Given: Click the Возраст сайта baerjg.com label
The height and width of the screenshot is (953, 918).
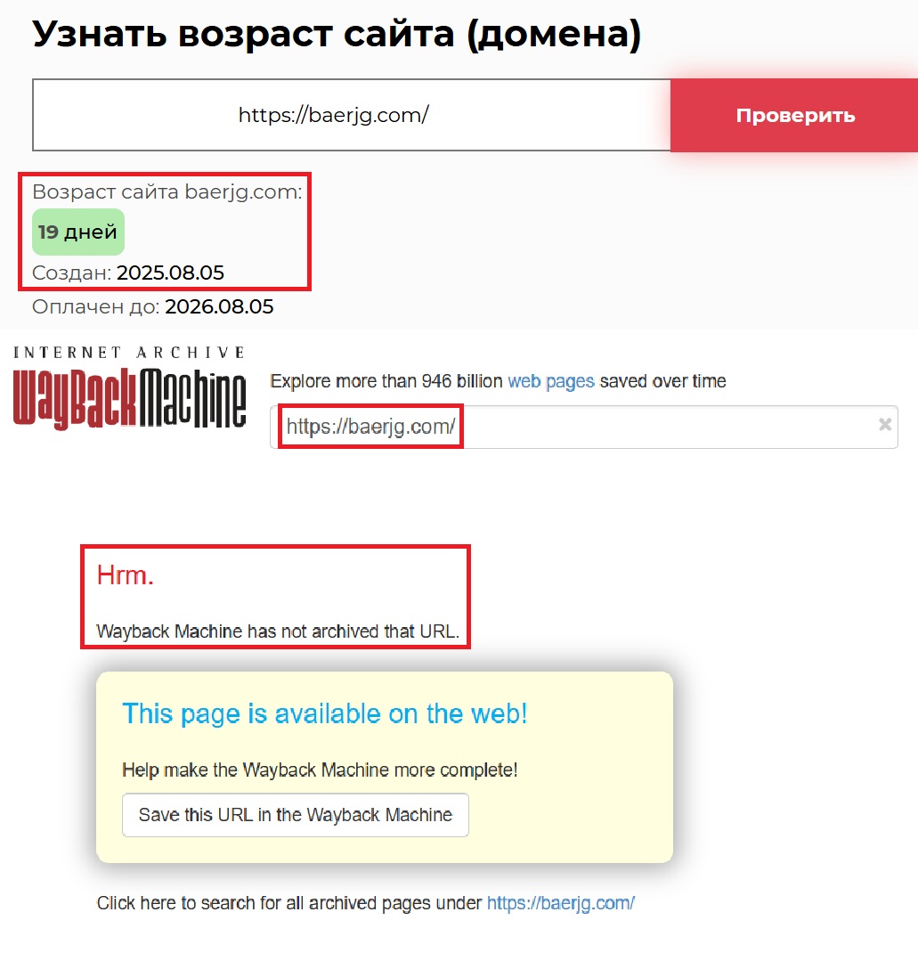Looking at the screenshot, I should coord(167,191).
